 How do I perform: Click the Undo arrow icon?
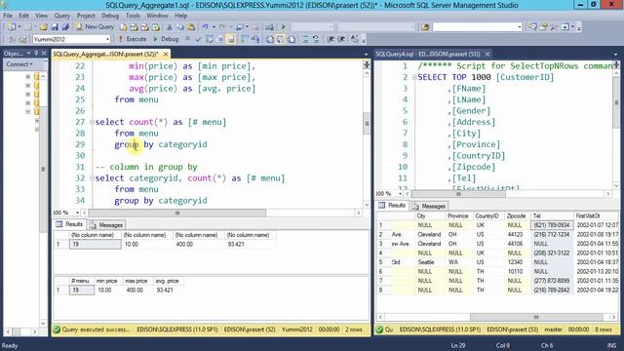click(206, 27)
